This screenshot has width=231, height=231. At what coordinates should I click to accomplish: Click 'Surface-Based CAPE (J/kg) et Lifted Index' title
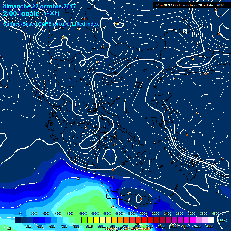[51, 24]
